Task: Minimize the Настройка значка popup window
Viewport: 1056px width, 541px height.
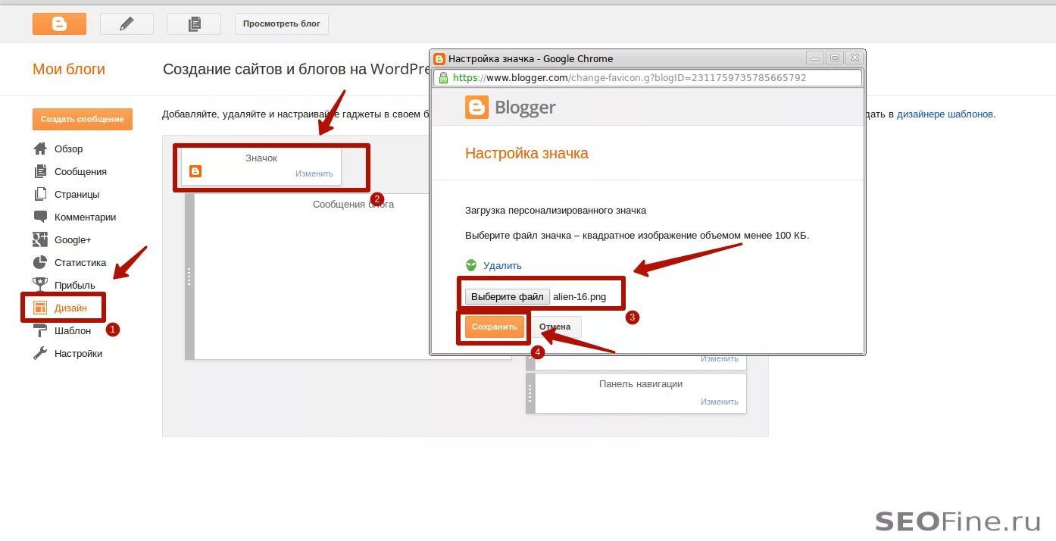Action: pyautogui.click(x=815, y=58)
